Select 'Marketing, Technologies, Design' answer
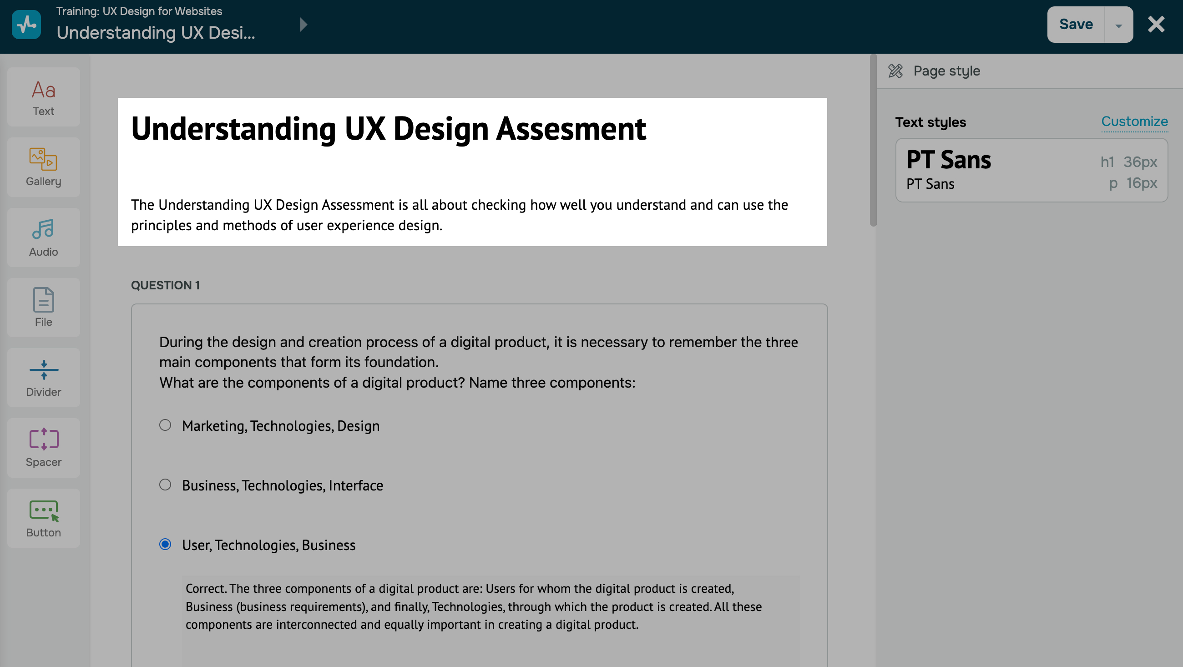 [165, 425]
